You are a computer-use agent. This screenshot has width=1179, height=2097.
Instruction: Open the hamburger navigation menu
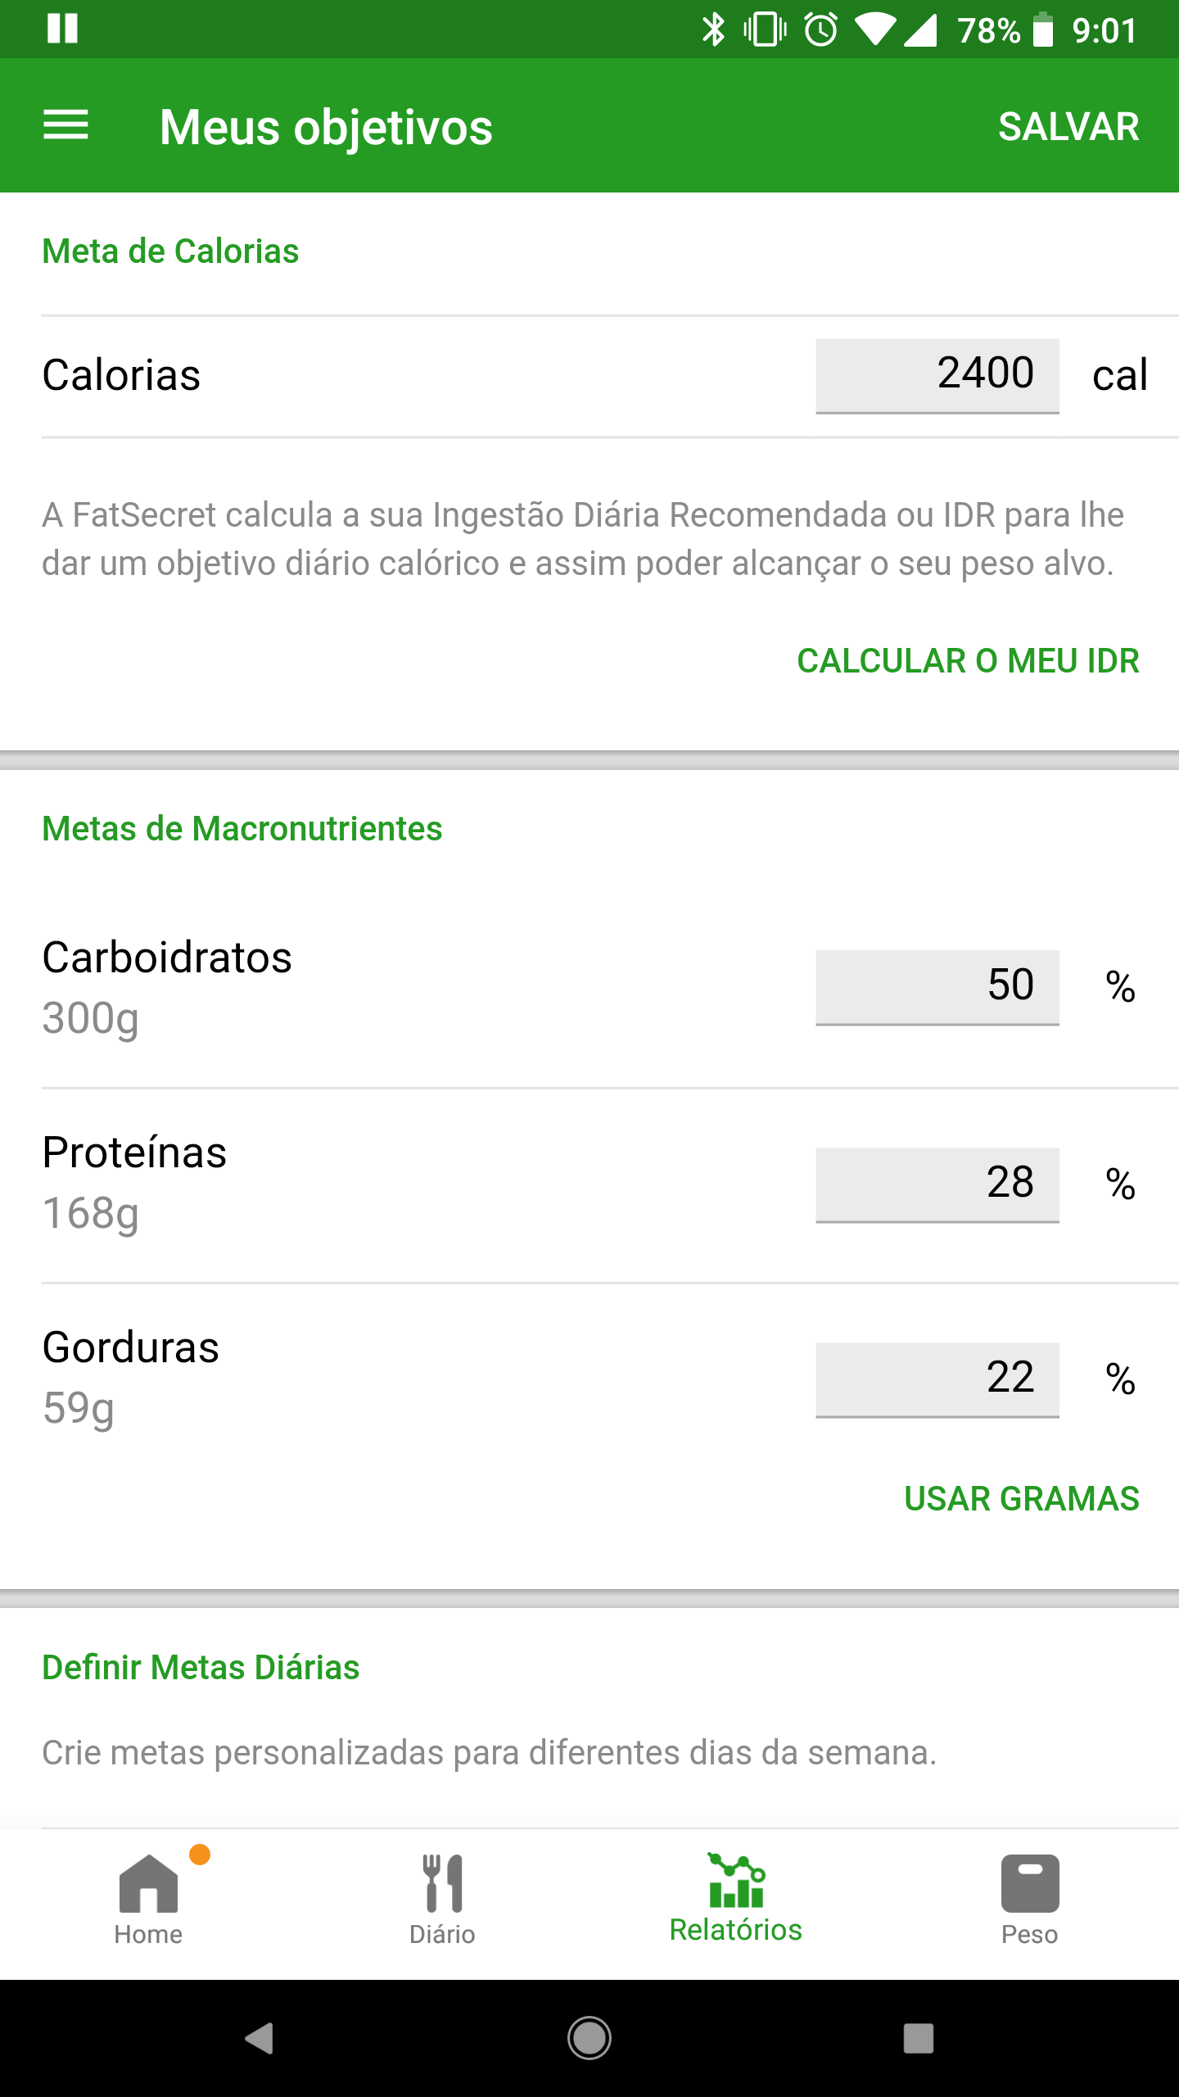pos(65,125)
